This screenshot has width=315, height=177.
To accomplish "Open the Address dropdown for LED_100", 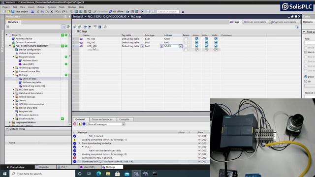I will [181, 46].
